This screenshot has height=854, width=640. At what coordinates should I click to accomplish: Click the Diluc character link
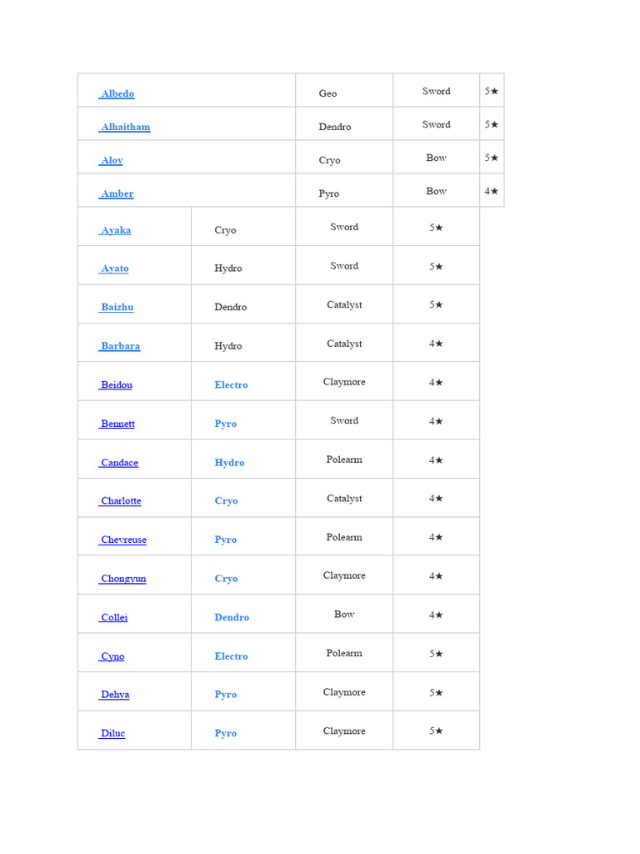[x=112, y=734]
